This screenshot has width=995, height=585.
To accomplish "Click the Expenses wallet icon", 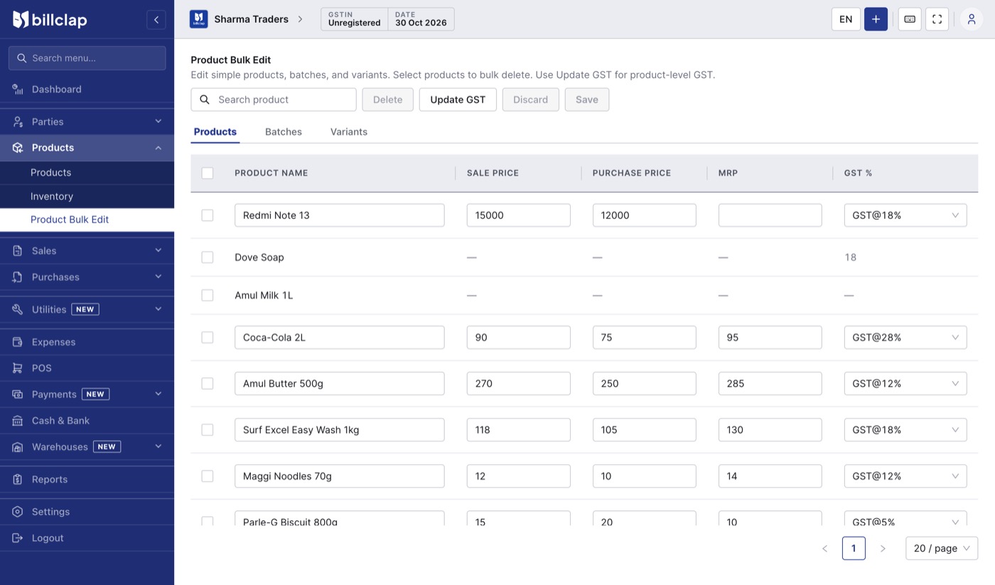I will coord(18,342).
